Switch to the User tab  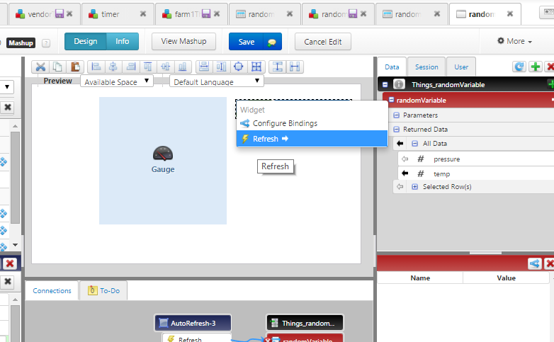pos(461,67)
